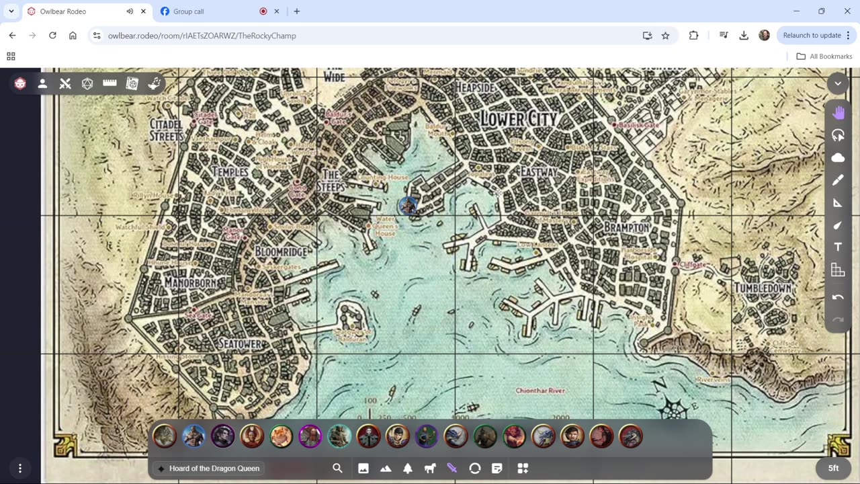This screenshot has height=484, width=860.
Task: Close the Group call tab
Action: coord(277,11)
